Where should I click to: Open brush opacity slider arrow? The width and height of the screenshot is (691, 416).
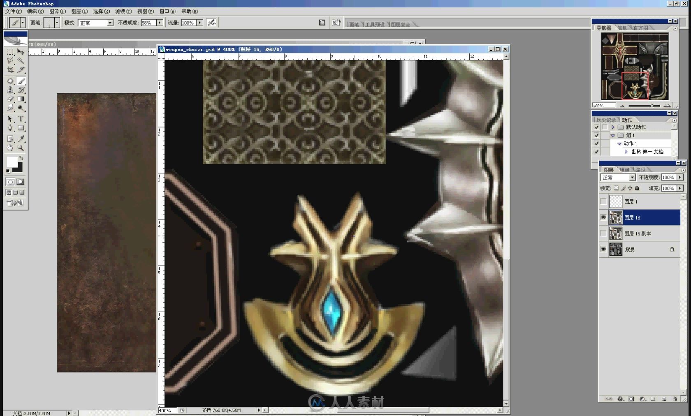(160, 23)
